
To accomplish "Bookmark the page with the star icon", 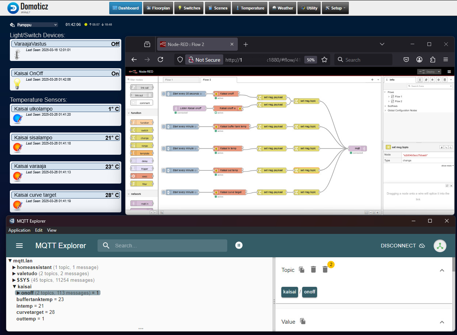I will (x=324, y=59).
